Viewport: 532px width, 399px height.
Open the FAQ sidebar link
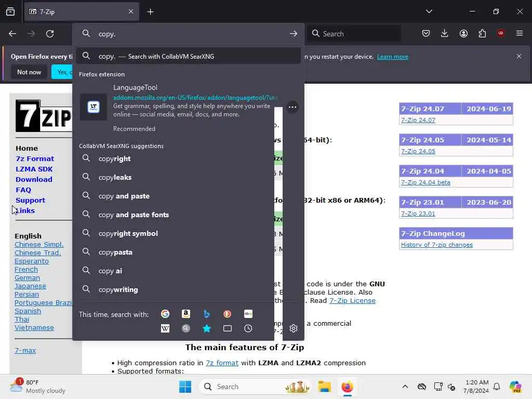23,190
